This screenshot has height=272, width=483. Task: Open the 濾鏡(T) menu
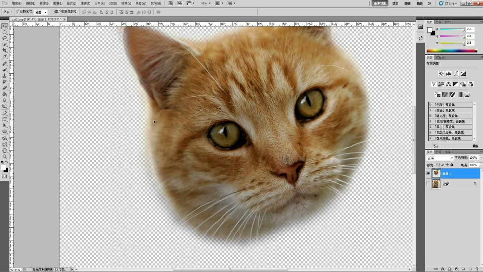[x=85, y=3]
